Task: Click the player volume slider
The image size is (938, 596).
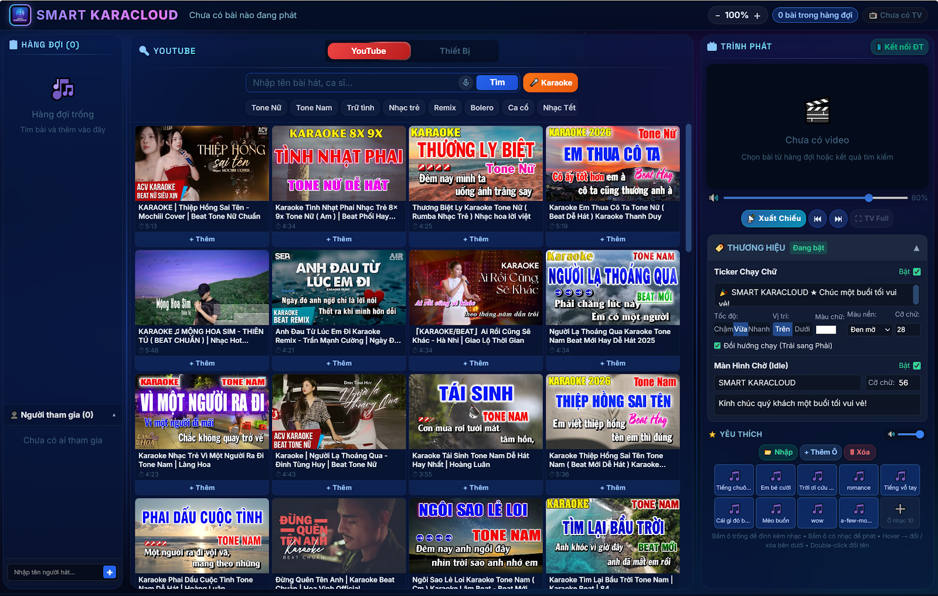Action: tap(815, 198)
